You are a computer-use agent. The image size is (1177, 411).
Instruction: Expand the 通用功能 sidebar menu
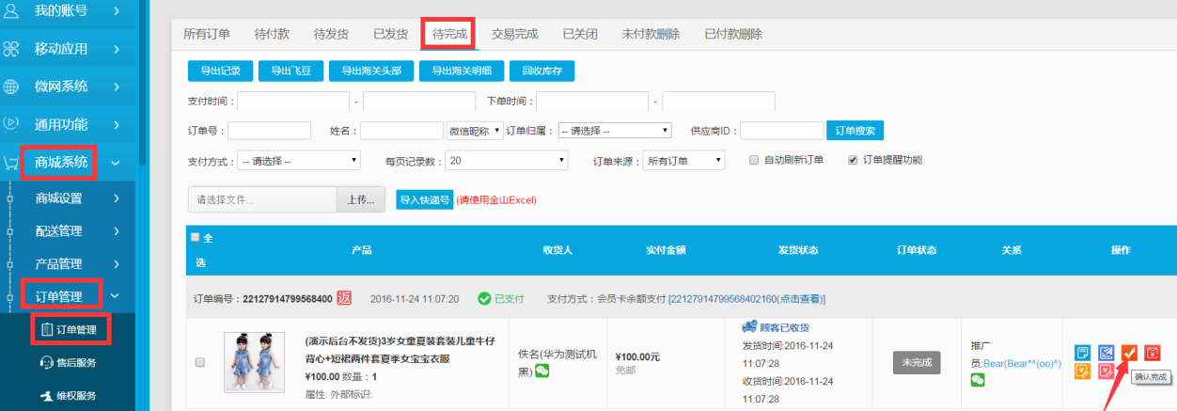pyautogui.click(x=70, y=123)
